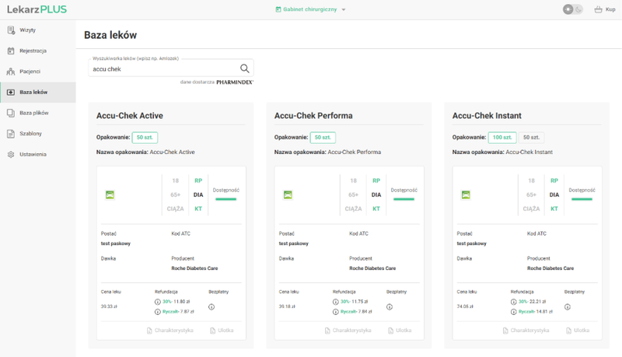The height and width of the screenshot is (357, 622).
Task: Open Szablony in the sidebar
Action: click(x=37, y=134)
